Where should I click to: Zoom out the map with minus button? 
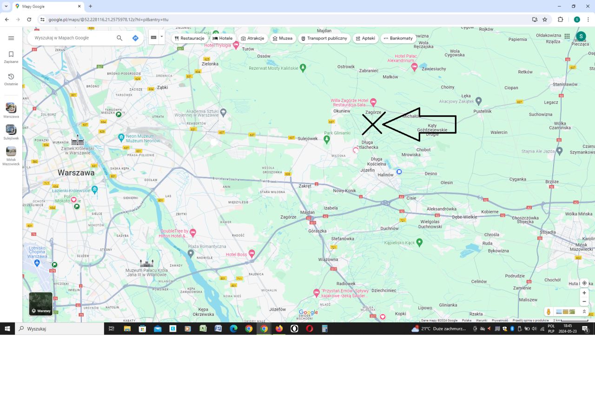click(x=584, y=301)
